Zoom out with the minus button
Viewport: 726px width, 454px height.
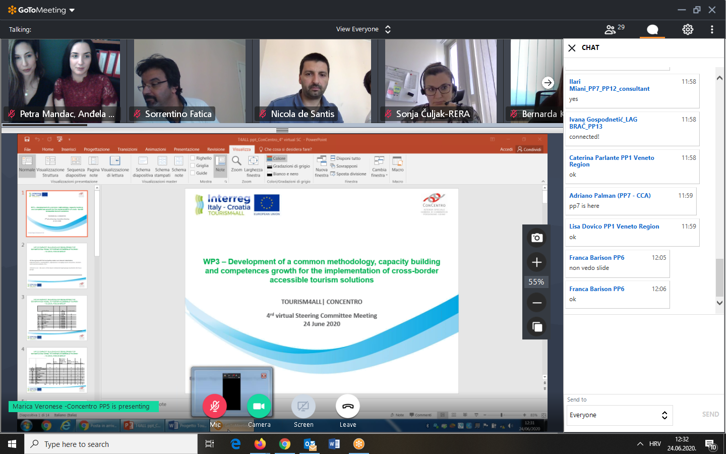[x=537, y=303]
